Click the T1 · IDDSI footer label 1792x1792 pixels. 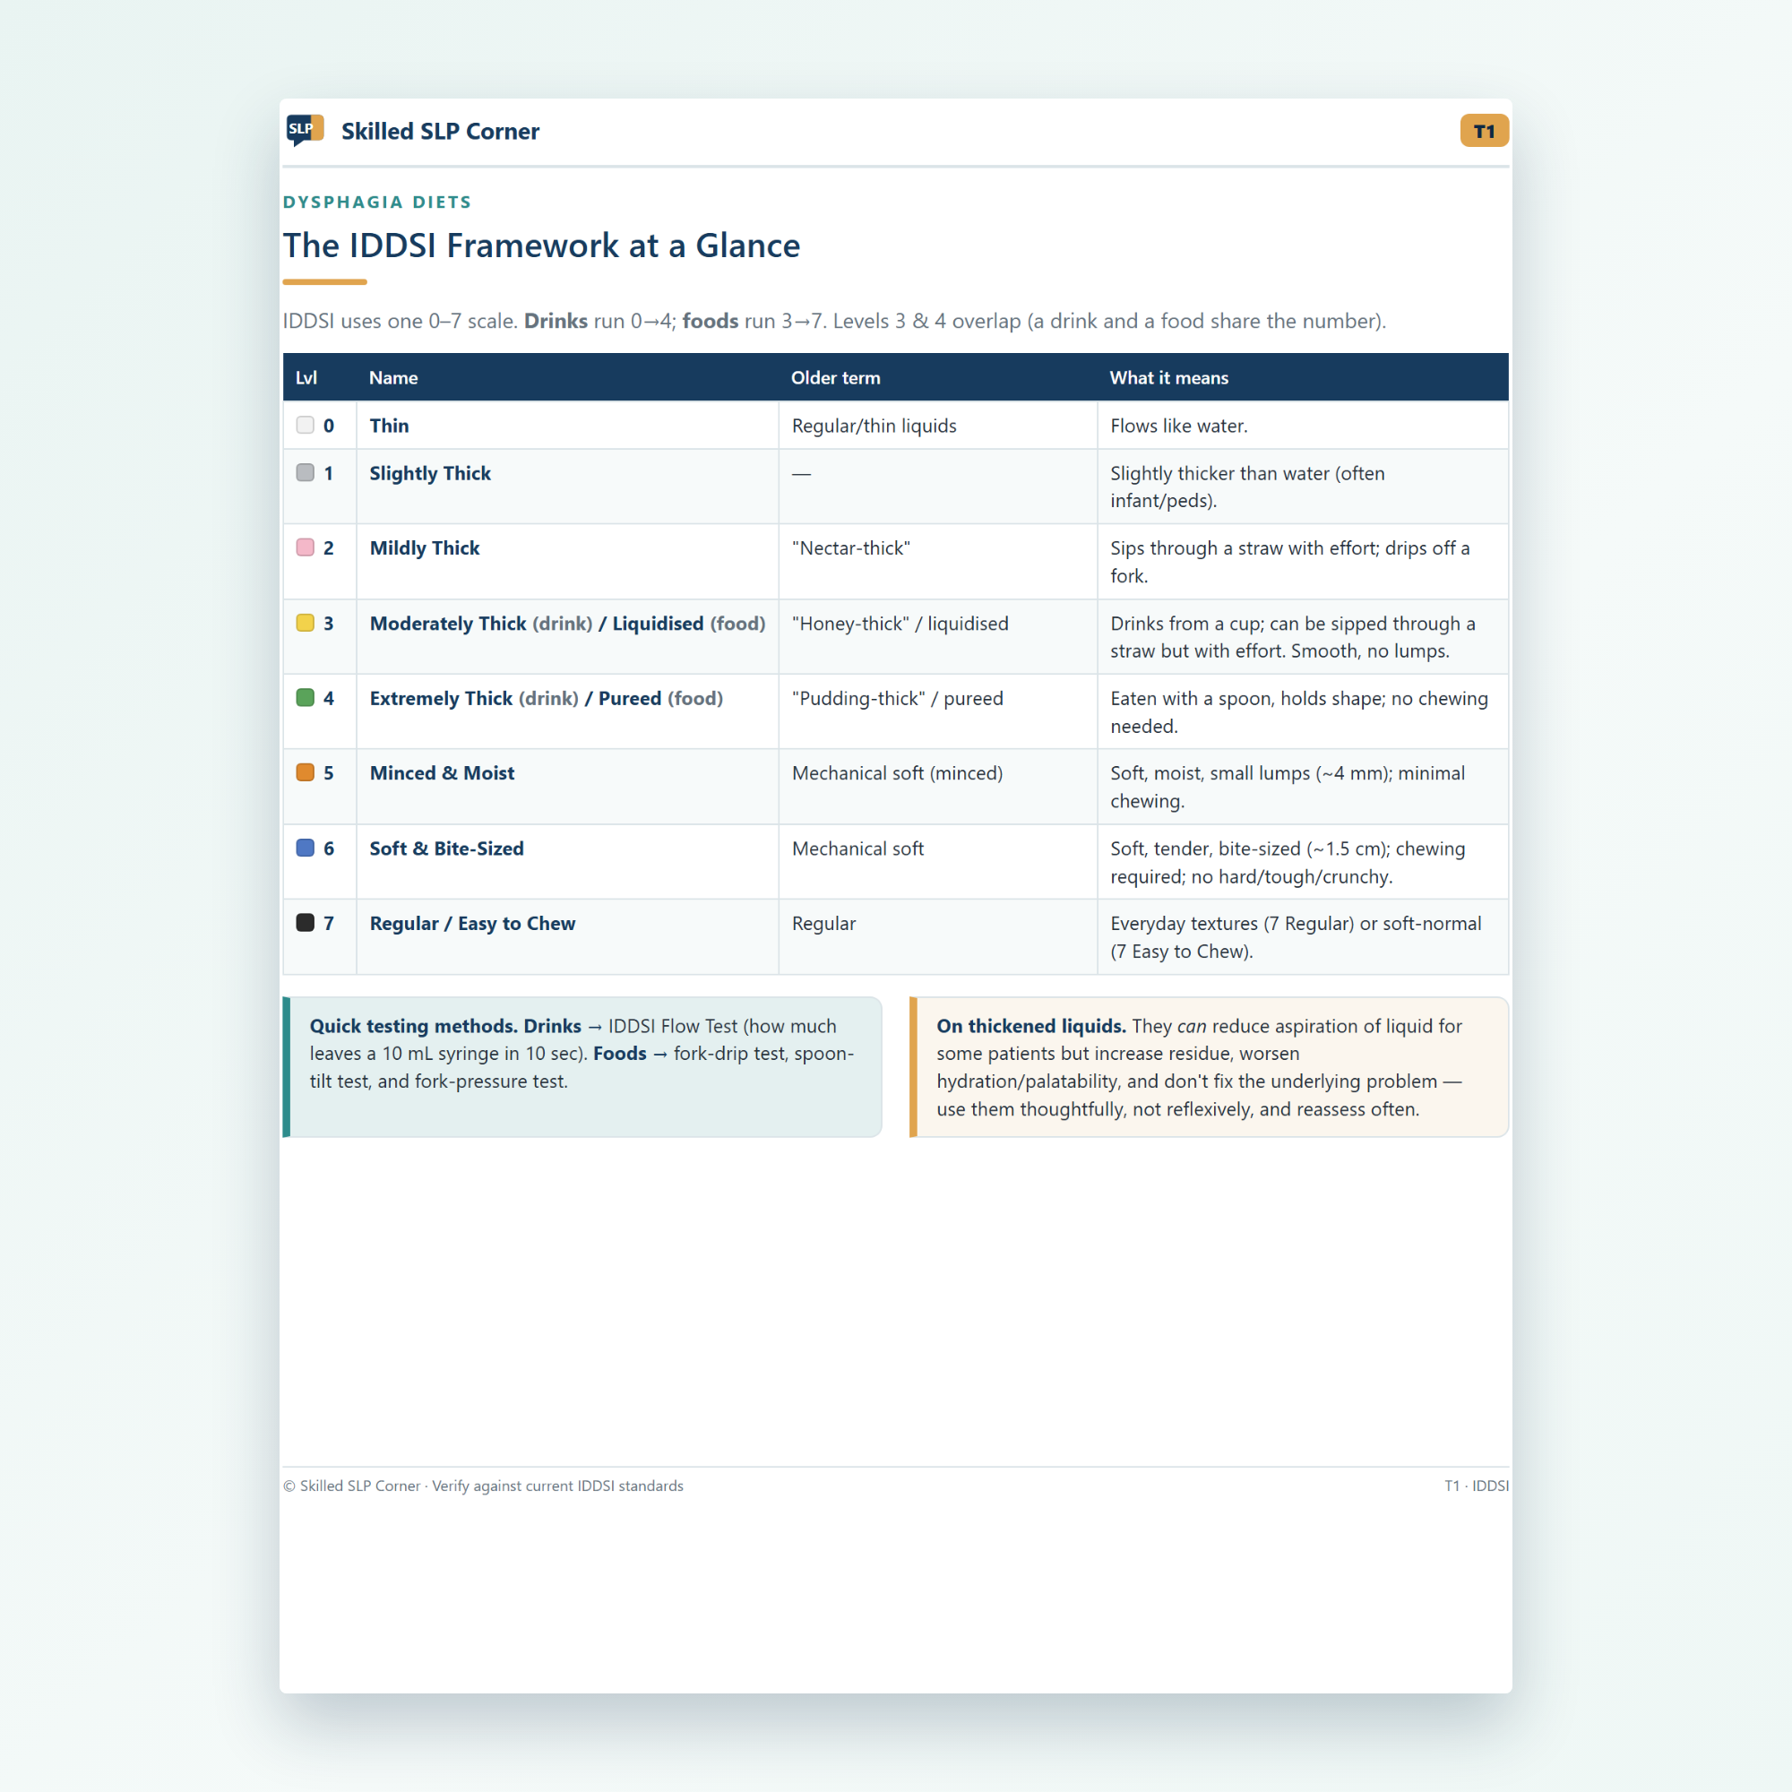click(x=1477, y=1486)
